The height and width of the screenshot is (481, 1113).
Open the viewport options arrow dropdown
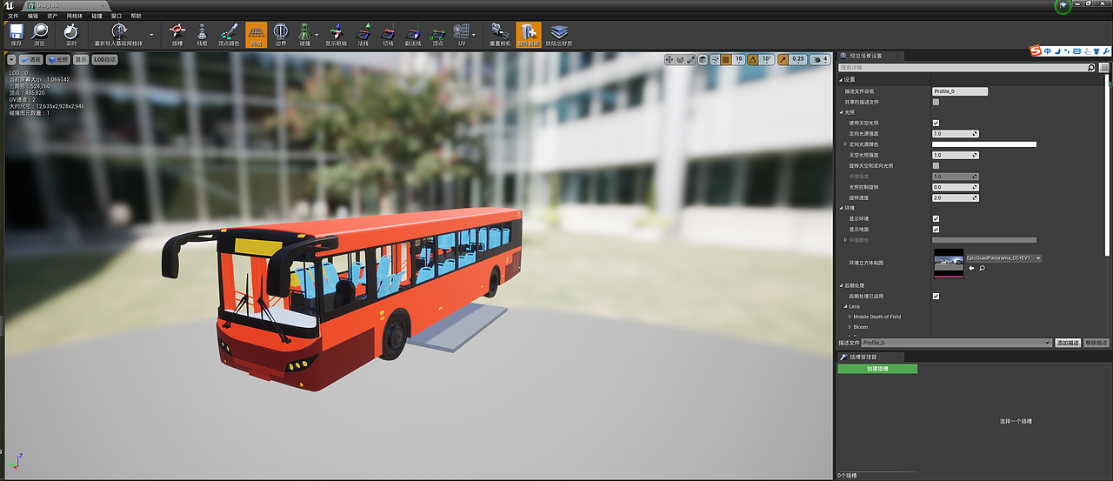click(x=12, y=60)
